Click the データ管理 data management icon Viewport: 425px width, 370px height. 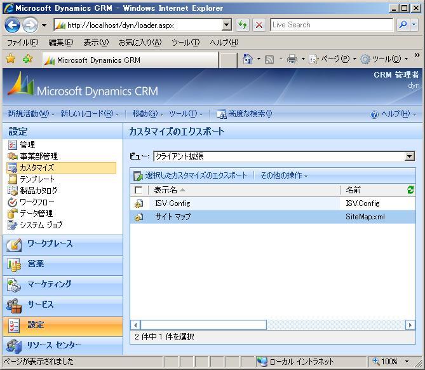click(x=13, y=214)
